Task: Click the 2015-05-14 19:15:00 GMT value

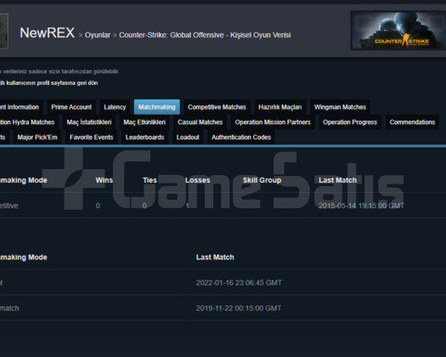Action: pyautogui.click(x=361, y=206)
